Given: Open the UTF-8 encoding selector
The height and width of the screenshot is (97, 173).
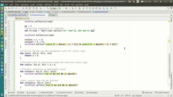Looking at the screenshot, I should tap(128, 95).
